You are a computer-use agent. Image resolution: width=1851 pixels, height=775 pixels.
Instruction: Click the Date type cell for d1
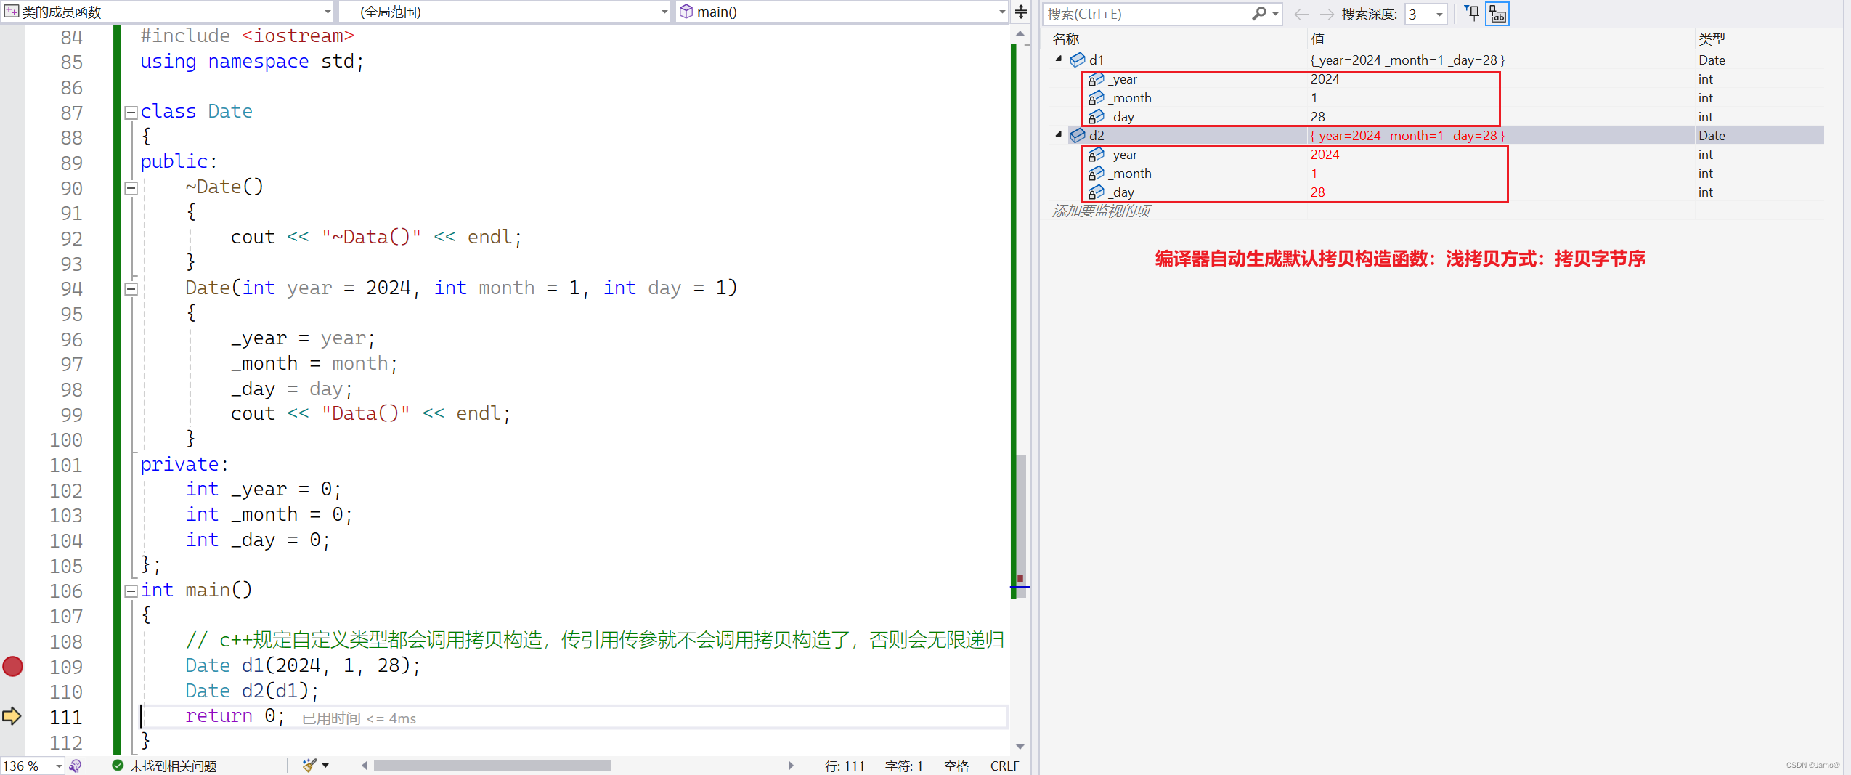pos(1712,60)
